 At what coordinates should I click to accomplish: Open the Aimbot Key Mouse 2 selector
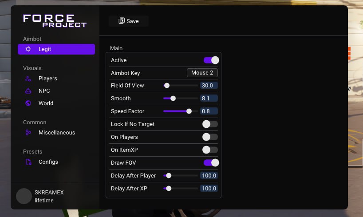202,73
